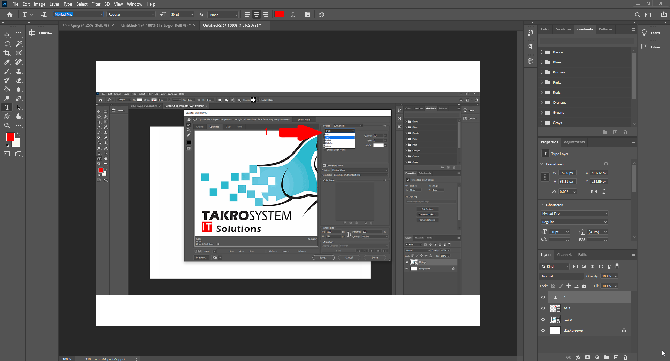Click the foreground color swatch
670x361 pixels.
10,137
